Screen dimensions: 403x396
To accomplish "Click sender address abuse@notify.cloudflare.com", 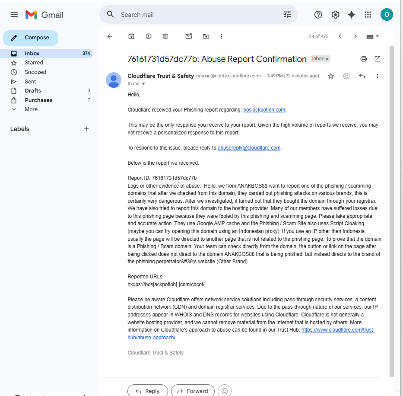I will pyautogui.click(x=228, y=76).
